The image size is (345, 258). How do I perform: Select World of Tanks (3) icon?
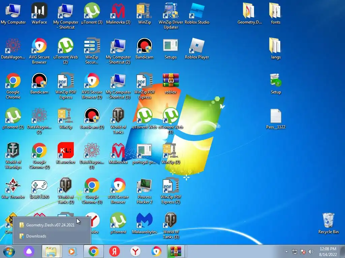[x=171, y=225]
